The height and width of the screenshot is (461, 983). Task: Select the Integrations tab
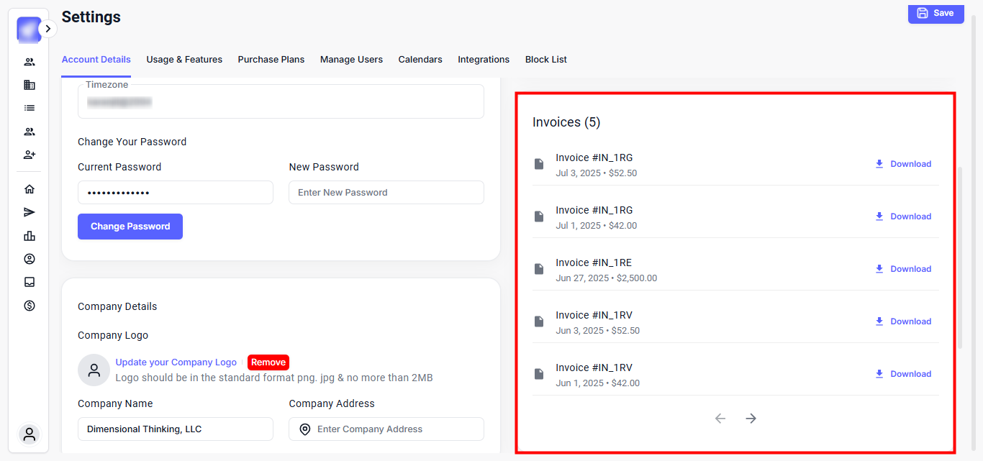click(484, 60)
